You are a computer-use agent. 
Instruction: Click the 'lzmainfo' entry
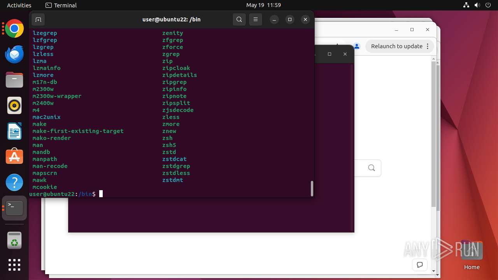pos(46,68)
